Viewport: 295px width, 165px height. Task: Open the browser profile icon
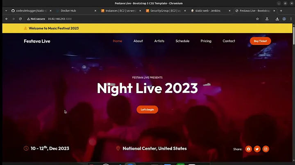click(x=284, y=19)
